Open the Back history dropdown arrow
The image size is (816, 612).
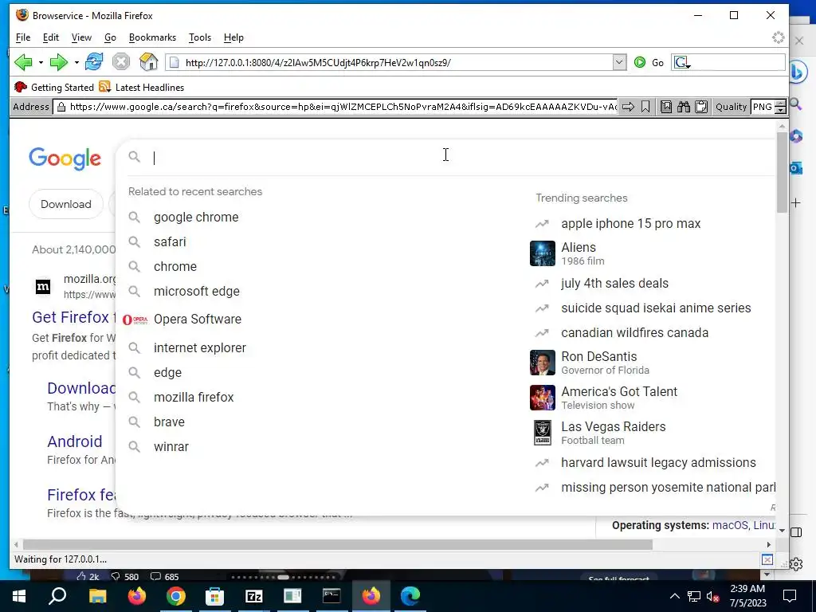[x=41, y=62]
